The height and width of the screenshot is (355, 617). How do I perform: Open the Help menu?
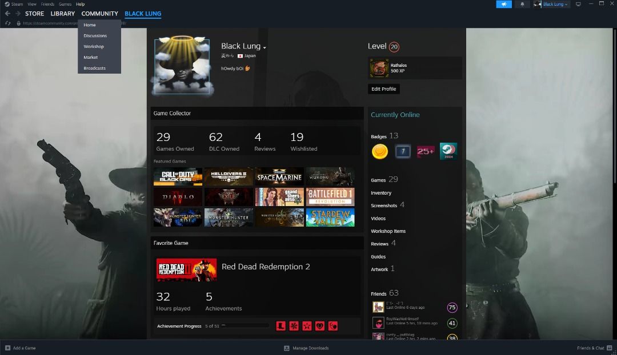click(81, 4)
